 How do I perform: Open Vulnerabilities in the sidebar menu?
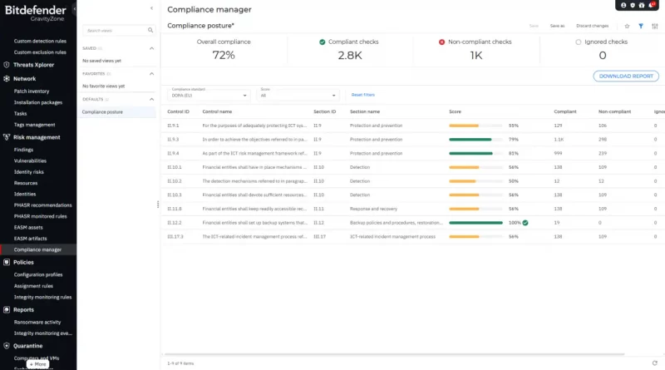(30, 160)
